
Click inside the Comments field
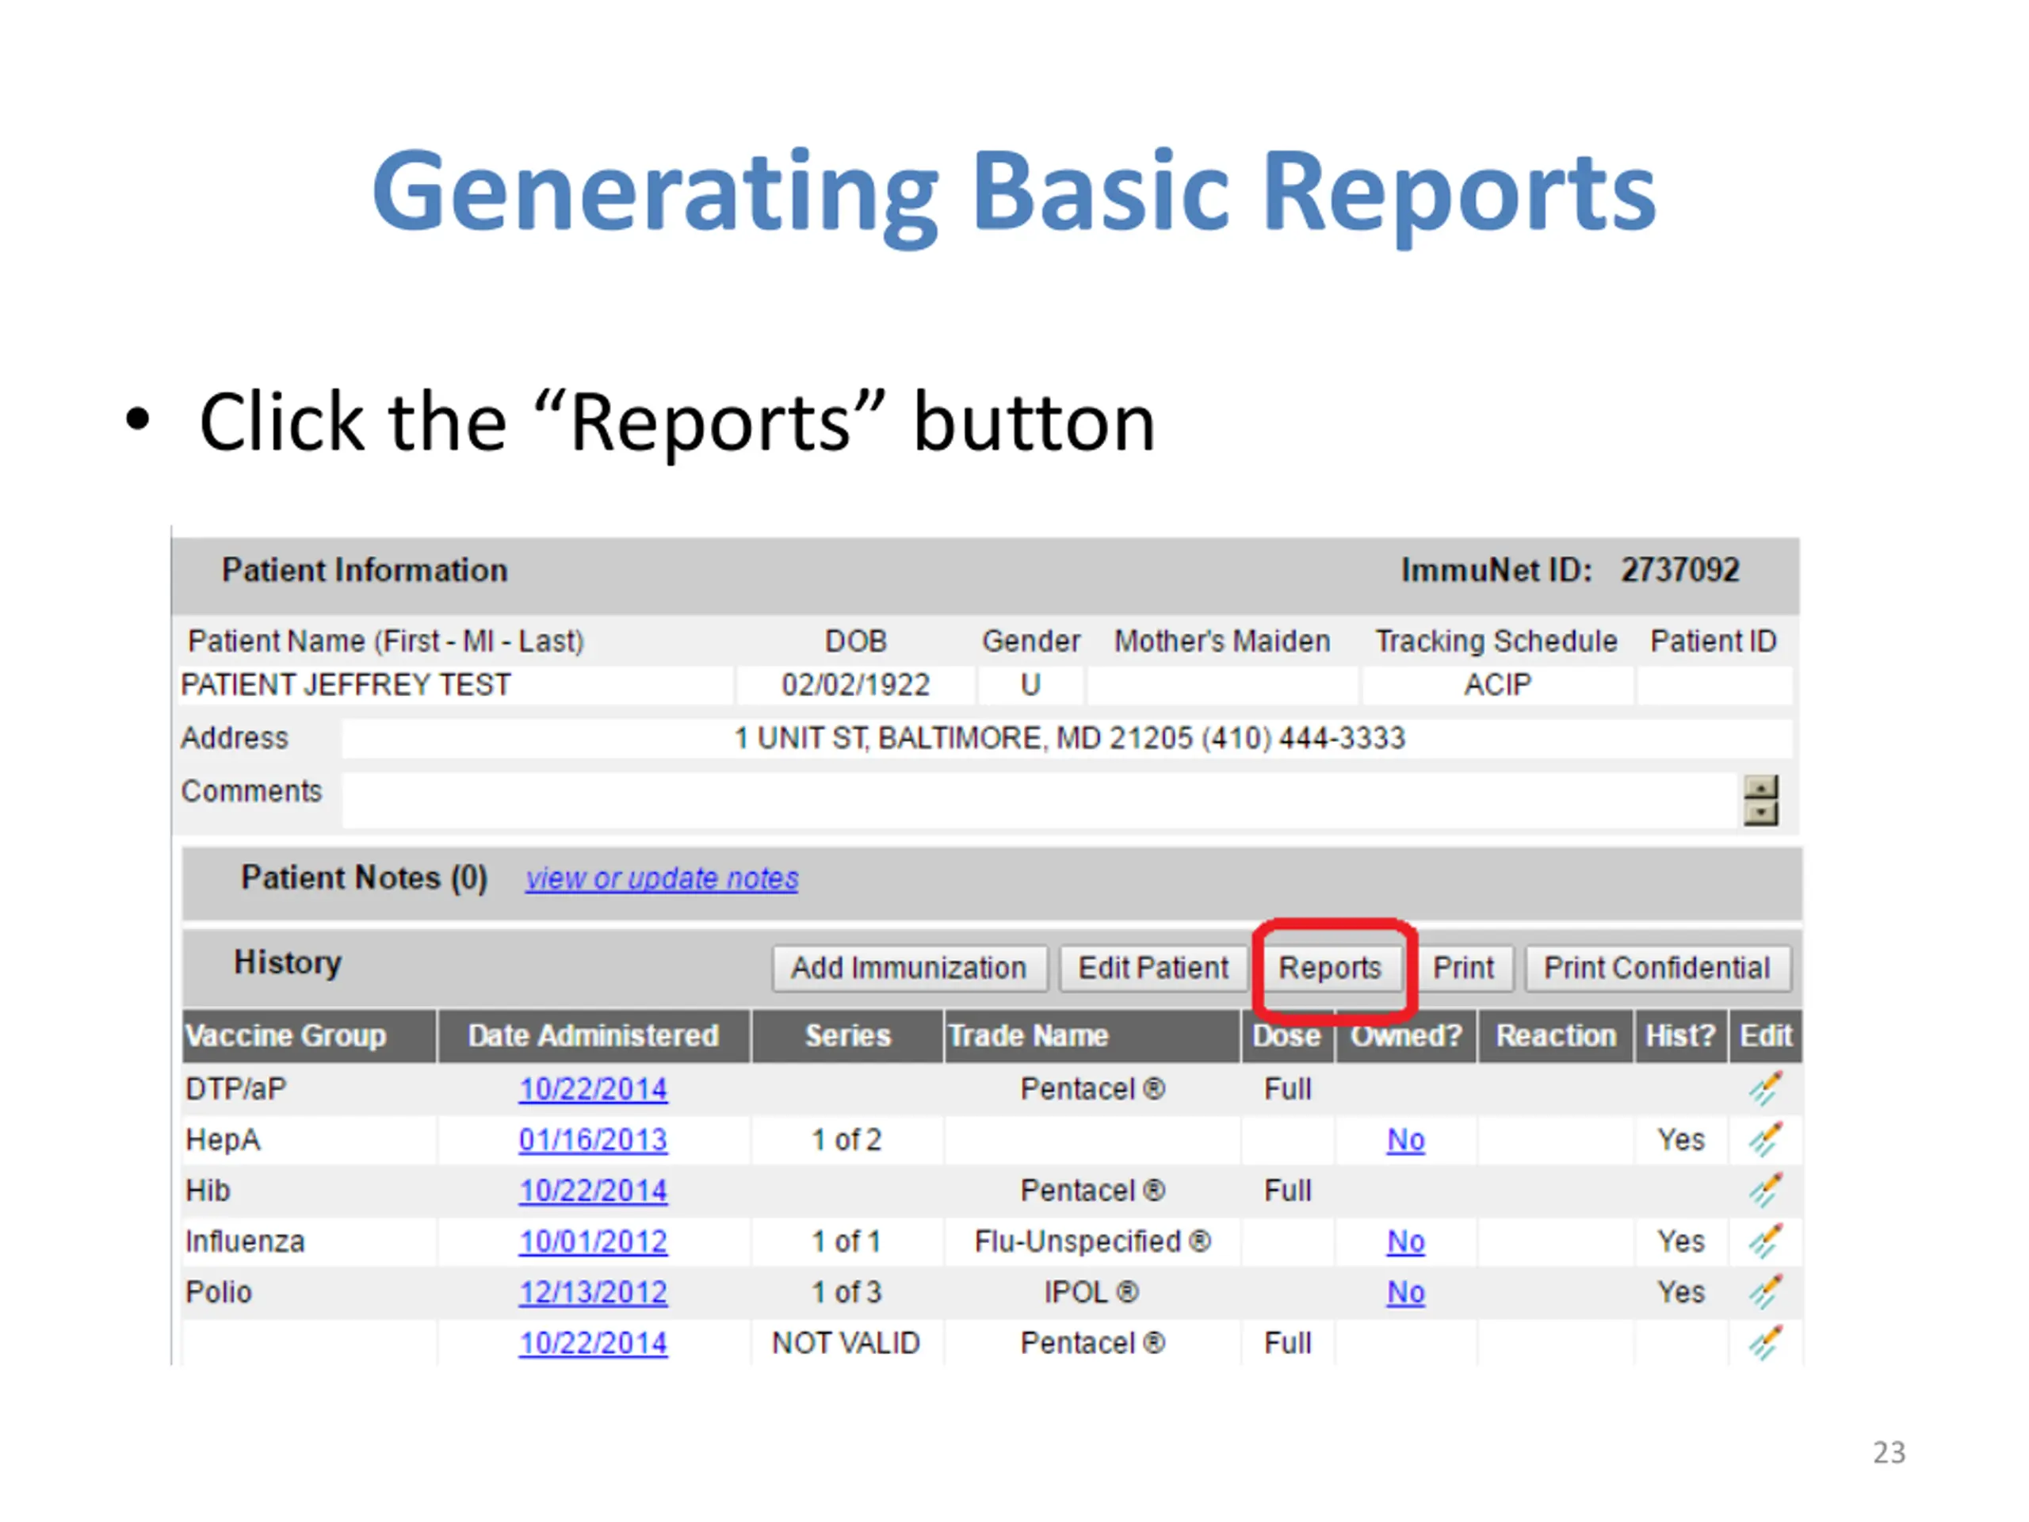pos(1039,800)
